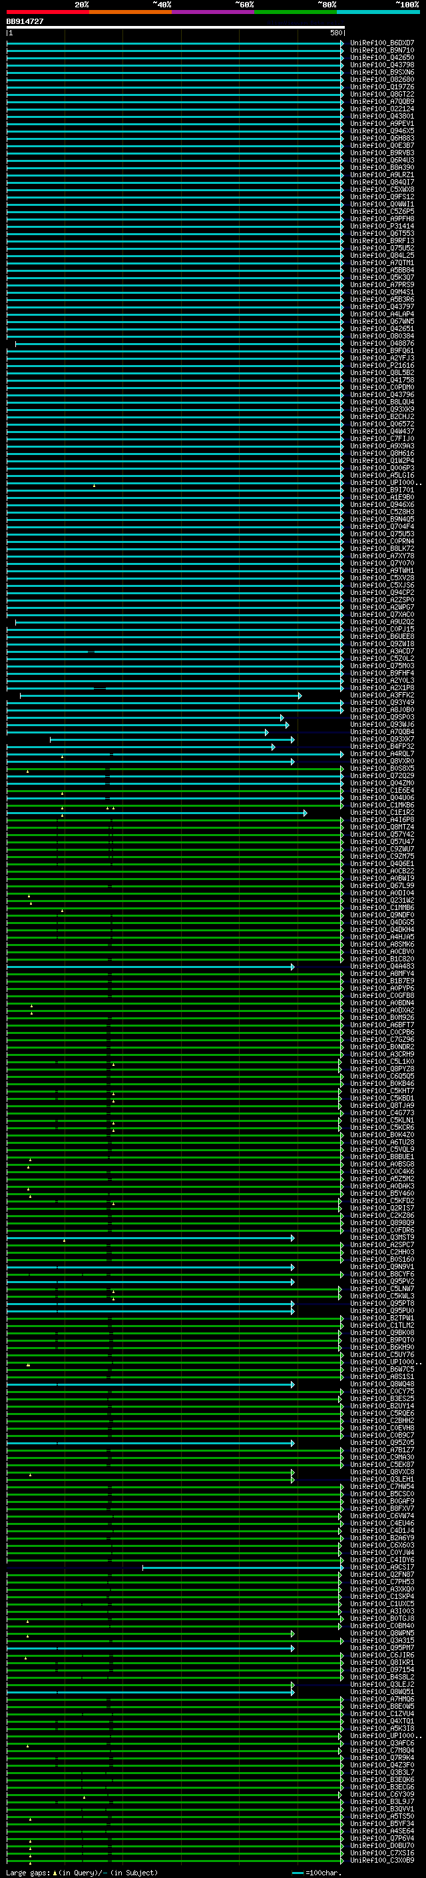The image size is (426, 1878).
Task: Select the UniRef100_C0GFB8 label
Action: (382, 996)
